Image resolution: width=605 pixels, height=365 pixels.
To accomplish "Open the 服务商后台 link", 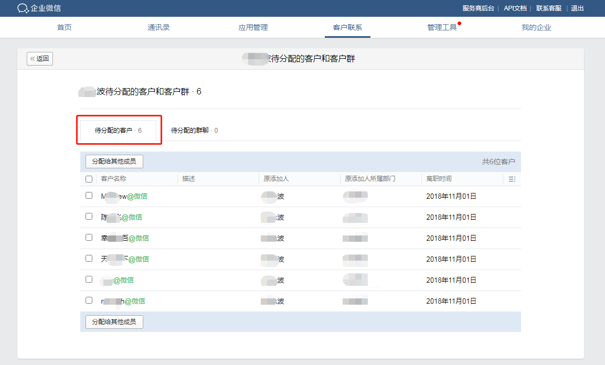I will click(x=478, y=8).
